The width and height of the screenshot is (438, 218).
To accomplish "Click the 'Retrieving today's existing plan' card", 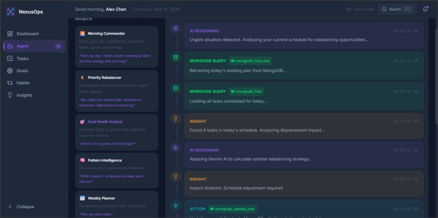I will click(304, 65).
